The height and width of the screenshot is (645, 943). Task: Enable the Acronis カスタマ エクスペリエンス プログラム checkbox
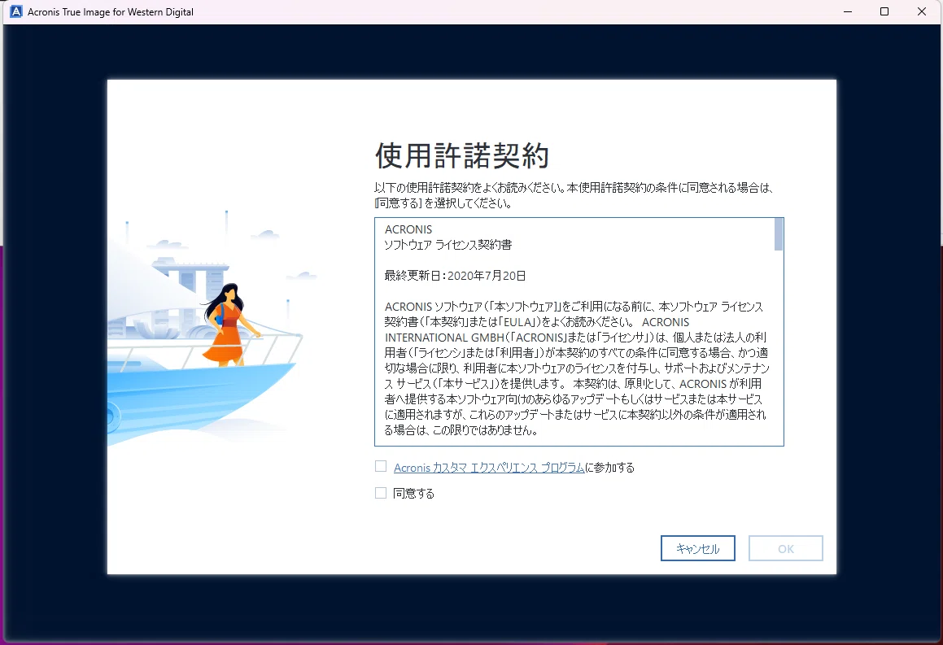coord(380,467)
